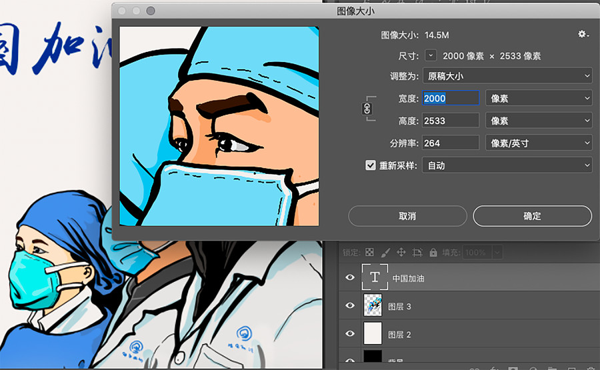
Task: Click the 图层 3 layer thumbnail
Action: (x=373, y=305)
